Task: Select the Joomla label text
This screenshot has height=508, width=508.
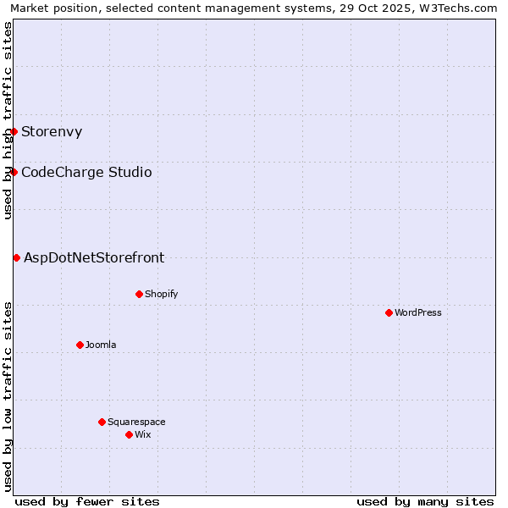Action: click(x=101, y=345)
